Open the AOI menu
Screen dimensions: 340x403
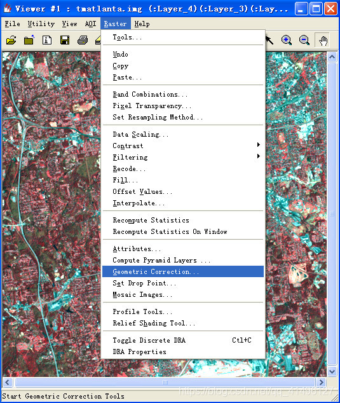pyautogui.click(x=90, y=24)
